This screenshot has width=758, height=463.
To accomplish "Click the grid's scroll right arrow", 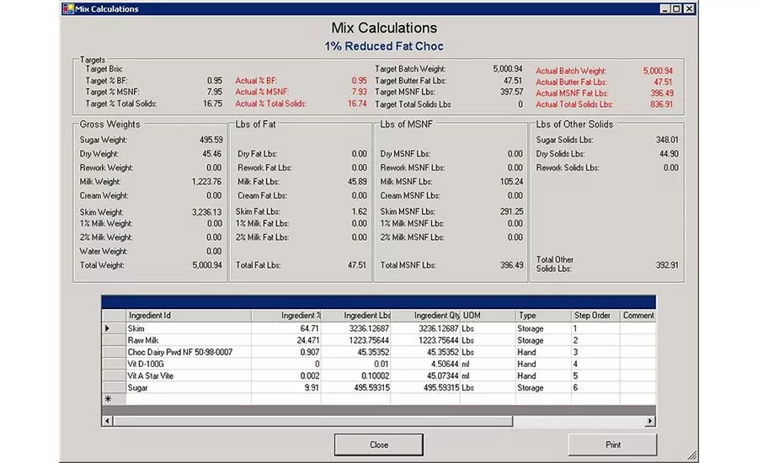I will (649, 421).
